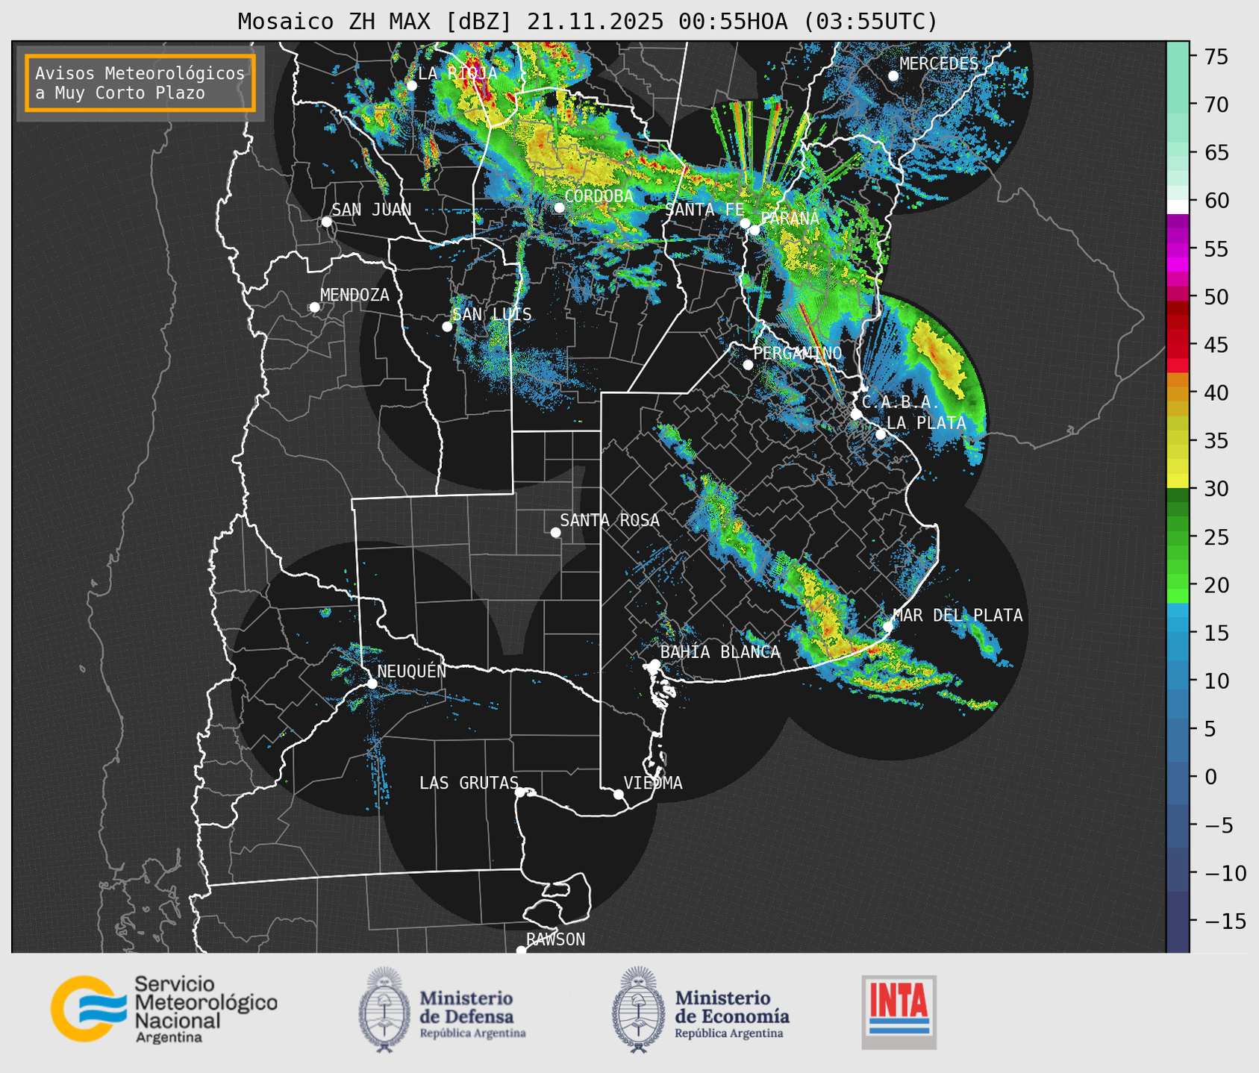The image size is (1259, 1073).
Task: Click the Ministerio de Economía emblem
Action: 637,1010
